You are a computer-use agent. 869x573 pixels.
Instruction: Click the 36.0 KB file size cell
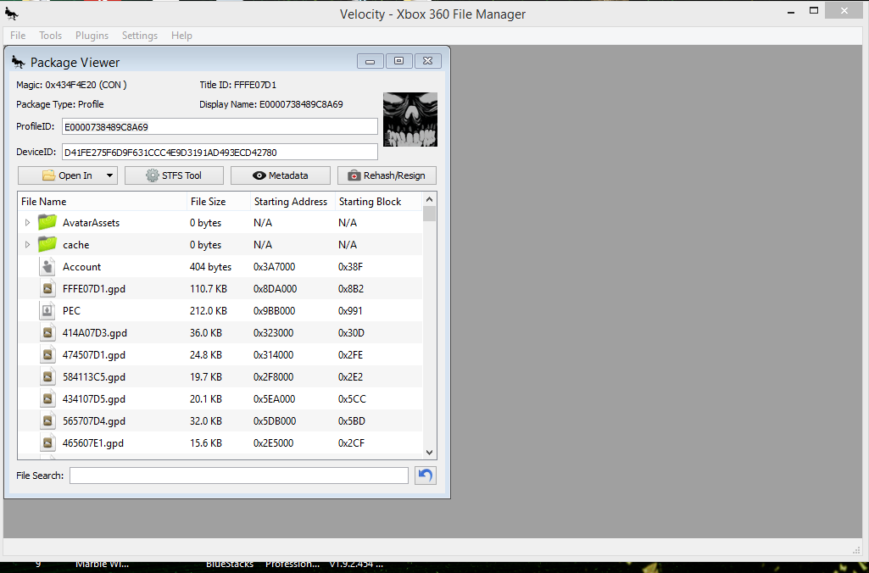(206, 333)
